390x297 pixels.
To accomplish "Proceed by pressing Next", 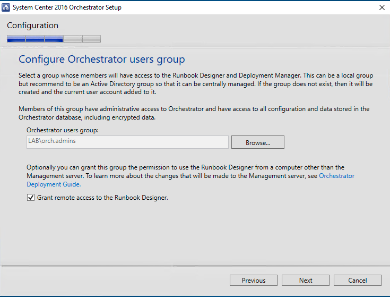I will 306,281.
